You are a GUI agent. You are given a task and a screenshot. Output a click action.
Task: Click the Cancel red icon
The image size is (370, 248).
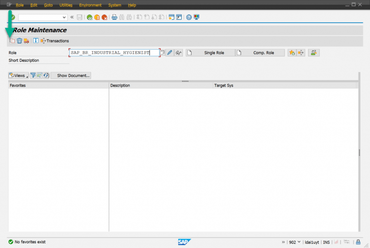coord(104,17)
